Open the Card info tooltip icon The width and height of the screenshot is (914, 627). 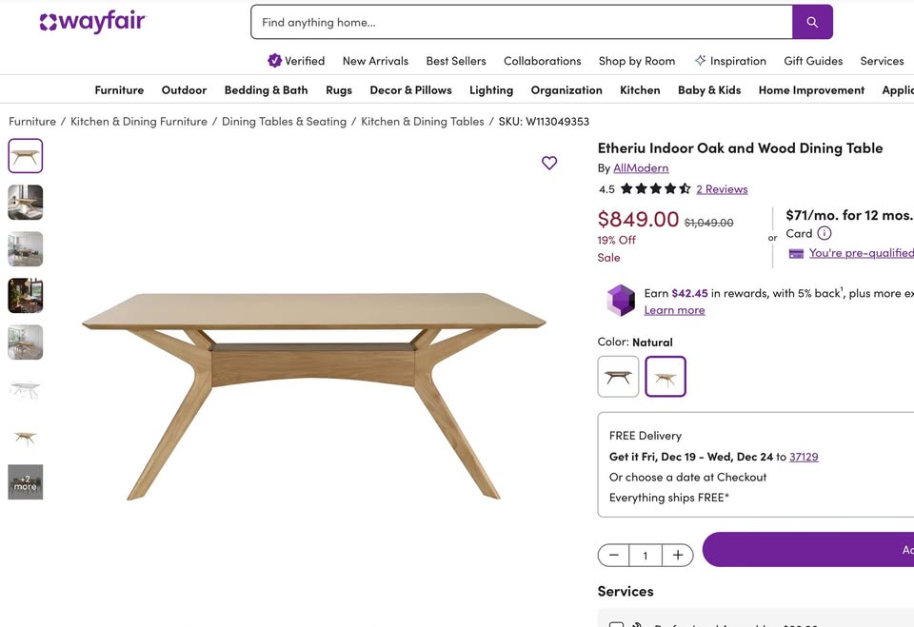click(824, 232)
